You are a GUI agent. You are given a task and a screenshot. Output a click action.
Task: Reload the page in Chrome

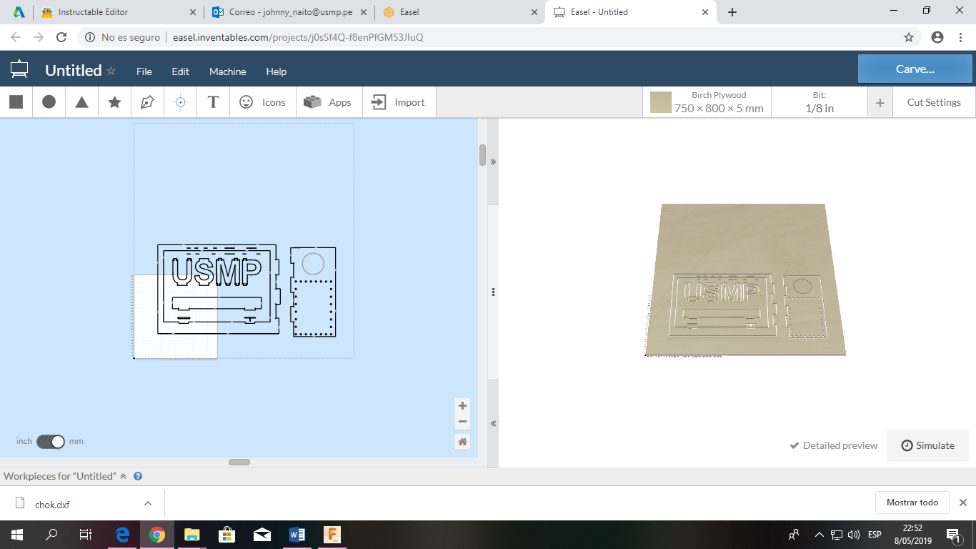[x=61, y=37]
